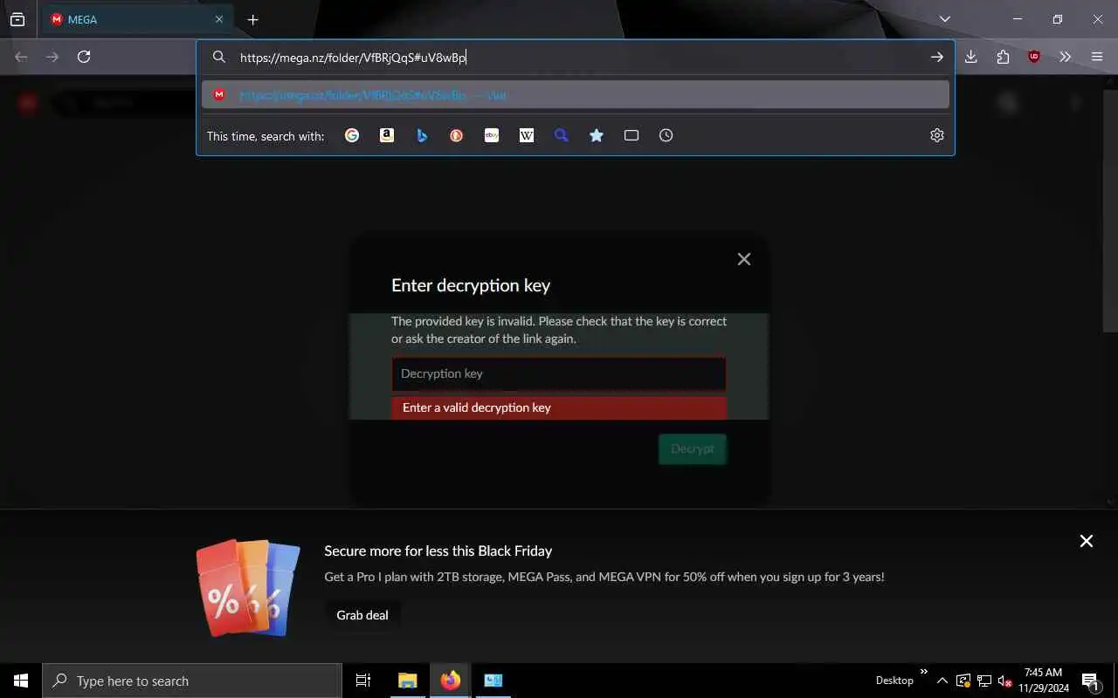Click the Desktop toolbar label
Image resolution: width=1118 pixels, height=698 pixels.
click(894, 681)
